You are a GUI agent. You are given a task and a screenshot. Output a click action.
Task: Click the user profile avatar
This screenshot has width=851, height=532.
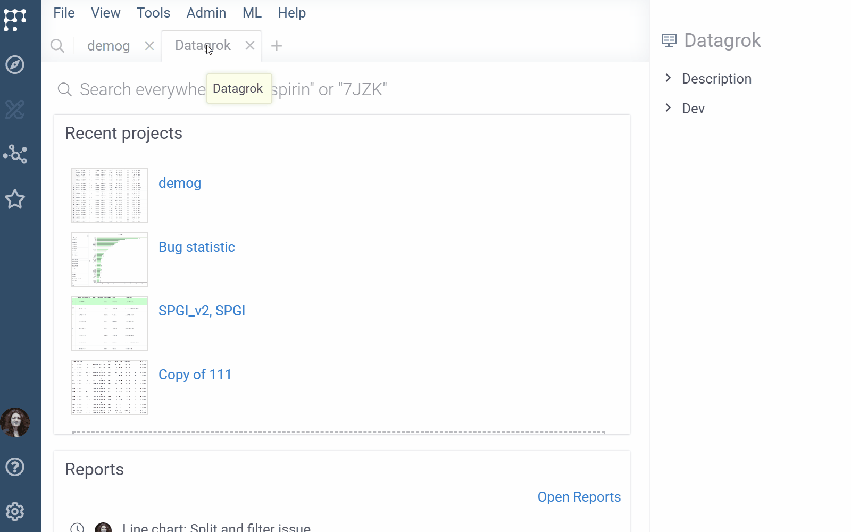15,422
